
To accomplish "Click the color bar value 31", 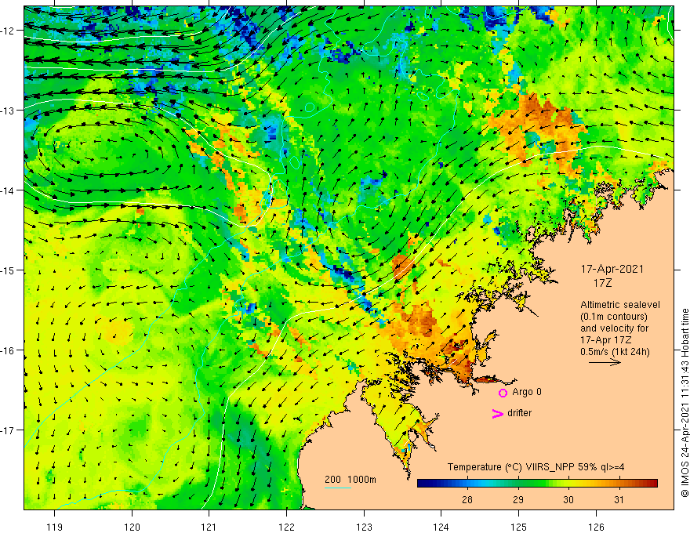I will 619,499.
